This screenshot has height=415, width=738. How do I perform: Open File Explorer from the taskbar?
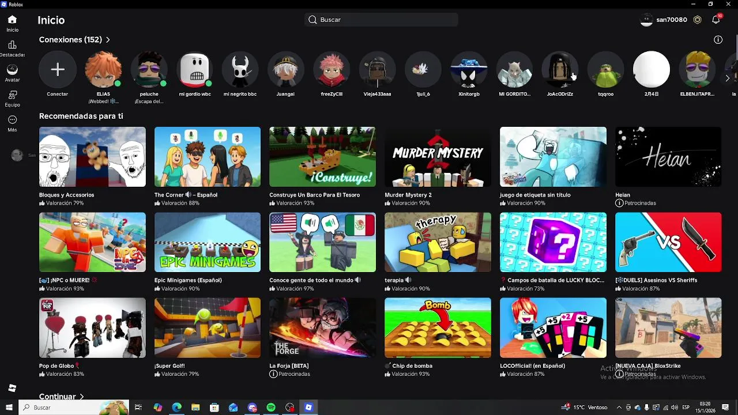click(195, 408)
